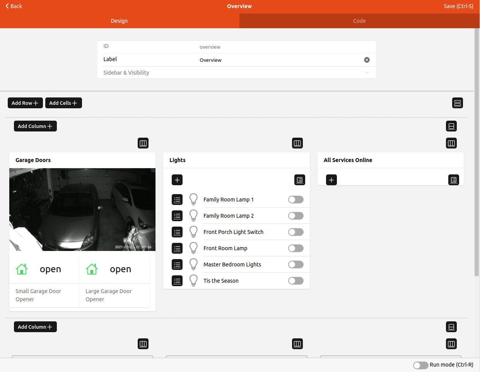Open the grid layout options icon beside Add Cells
This screenshot has height=372, width=480.
(457, 103)
